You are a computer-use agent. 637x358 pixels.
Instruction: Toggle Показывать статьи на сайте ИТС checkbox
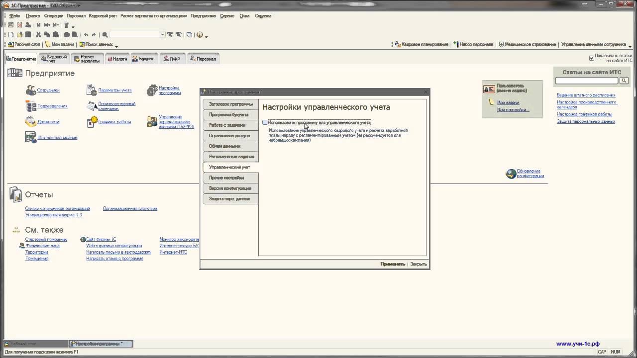click(x=592, y=58)
